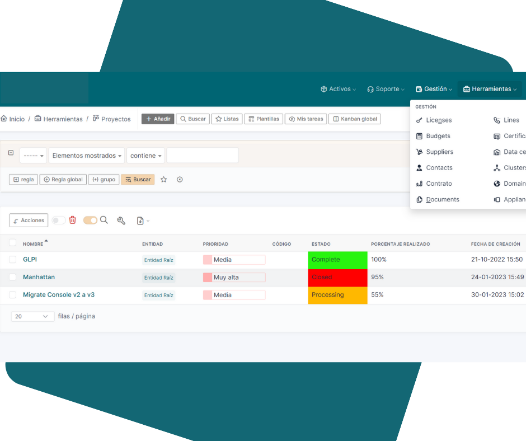Click the Budgets icon in Gestión menu
The width and height of the screenshot is (526, 441).
click(420, 136)
